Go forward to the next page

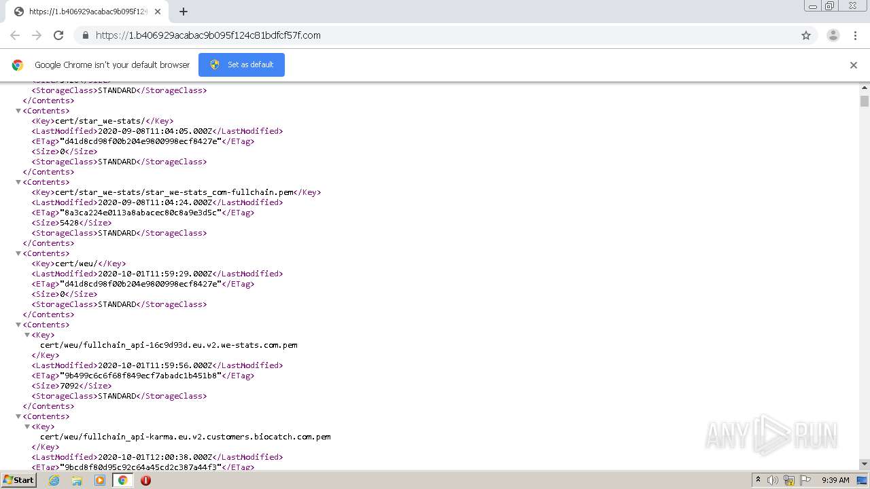37,35
